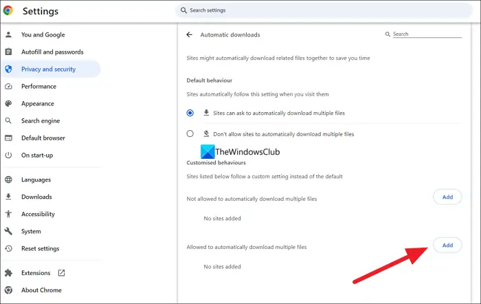Click the Chrome icon beside About Chrome
Viewport: 481px width, 304px height.
8,290
